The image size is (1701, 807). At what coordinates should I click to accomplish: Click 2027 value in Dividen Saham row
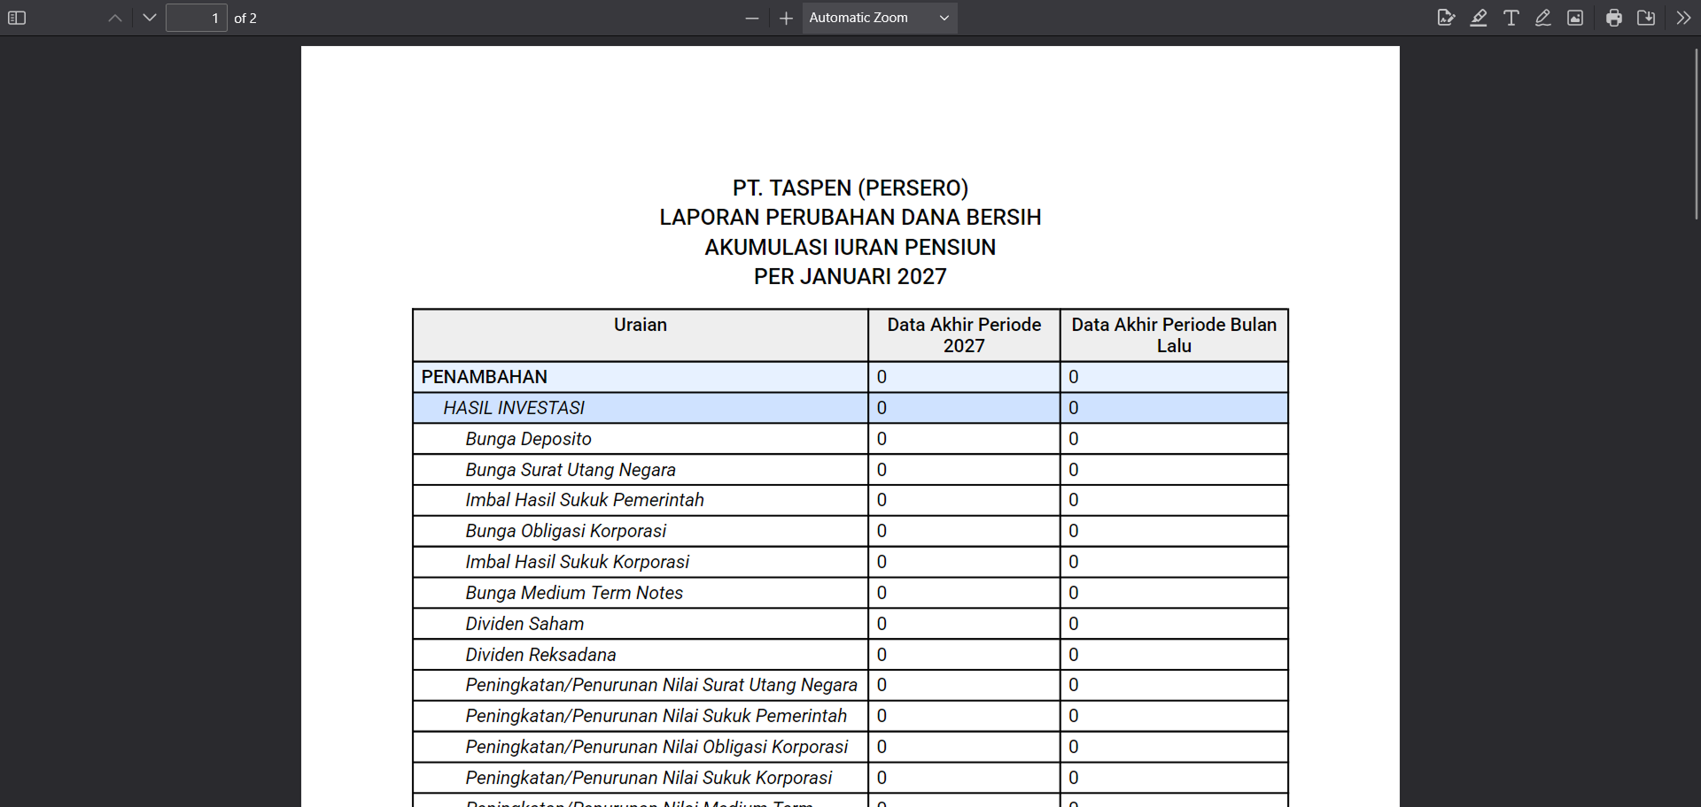(882, 624)
